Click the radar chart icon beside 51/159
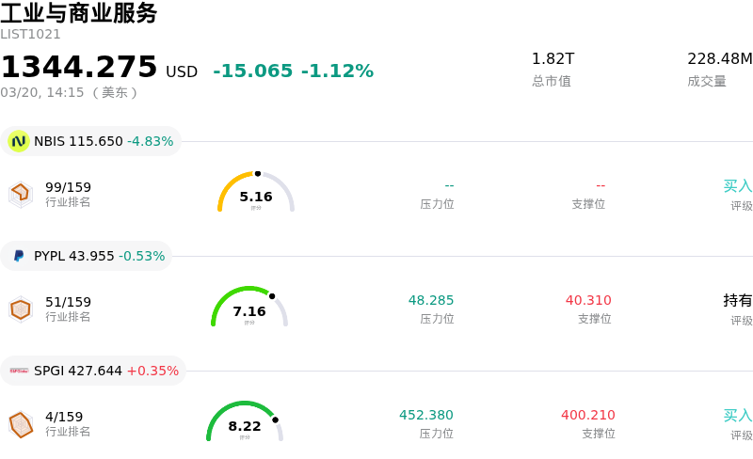Image resolution: width=753 pixels, height=459 pixels. tap(21, 309)
